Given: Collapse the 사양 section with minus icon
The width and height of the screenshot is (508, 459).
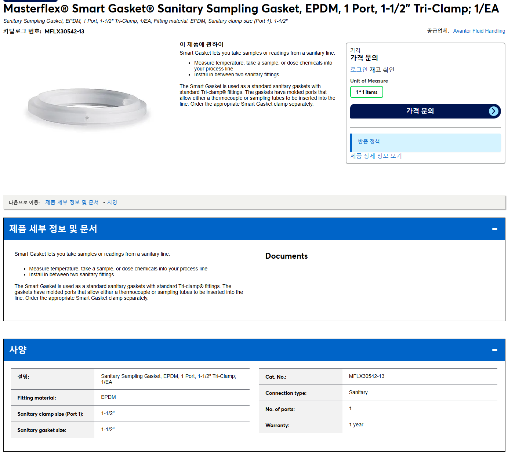Looking at the screenshot, I should pyautogui.click(x=494, y=350).
